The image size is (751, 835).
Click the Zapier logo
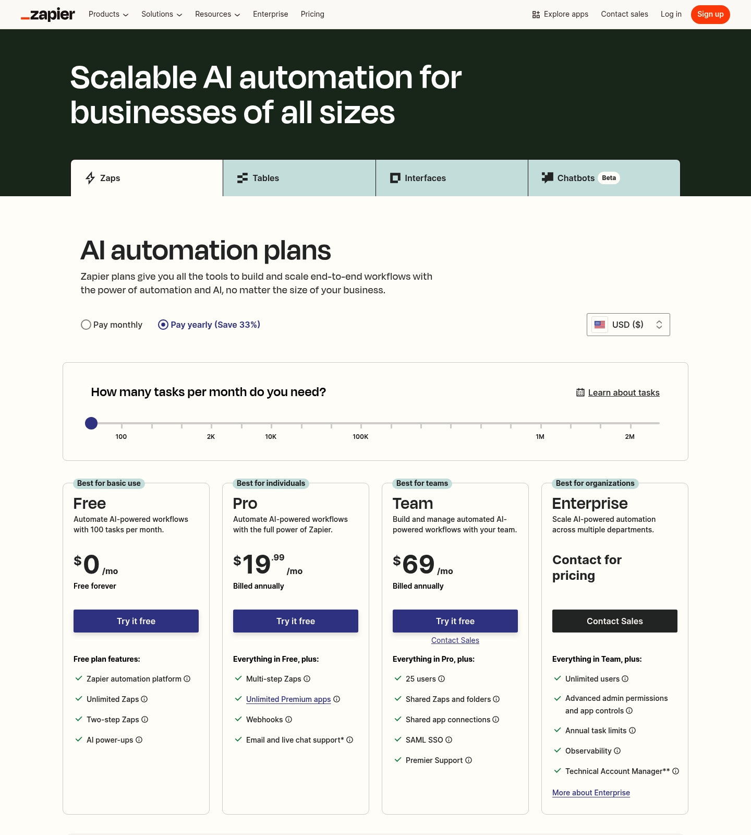click(x=48, y=15)
